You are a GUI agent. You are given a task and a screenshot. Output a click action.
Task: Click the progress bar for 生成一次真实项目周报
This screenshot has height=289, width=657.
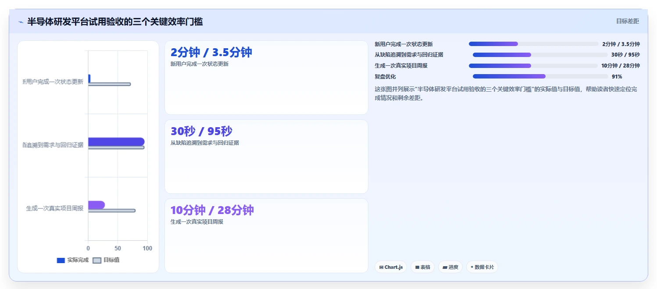tap(533, 66)
